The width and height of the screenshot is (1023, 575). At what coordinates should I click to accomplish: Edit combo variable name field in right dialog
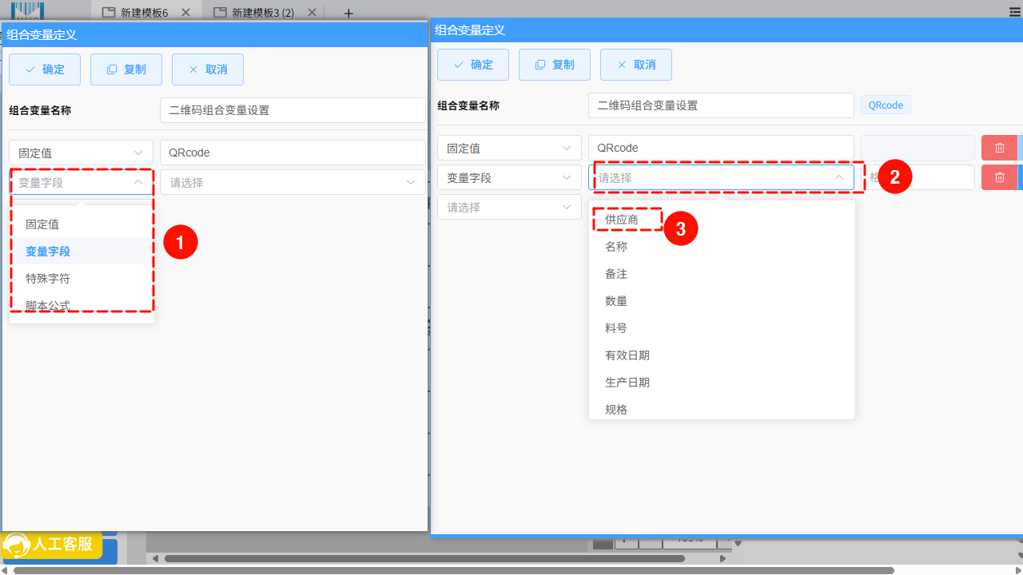click(x=721, y=105)
